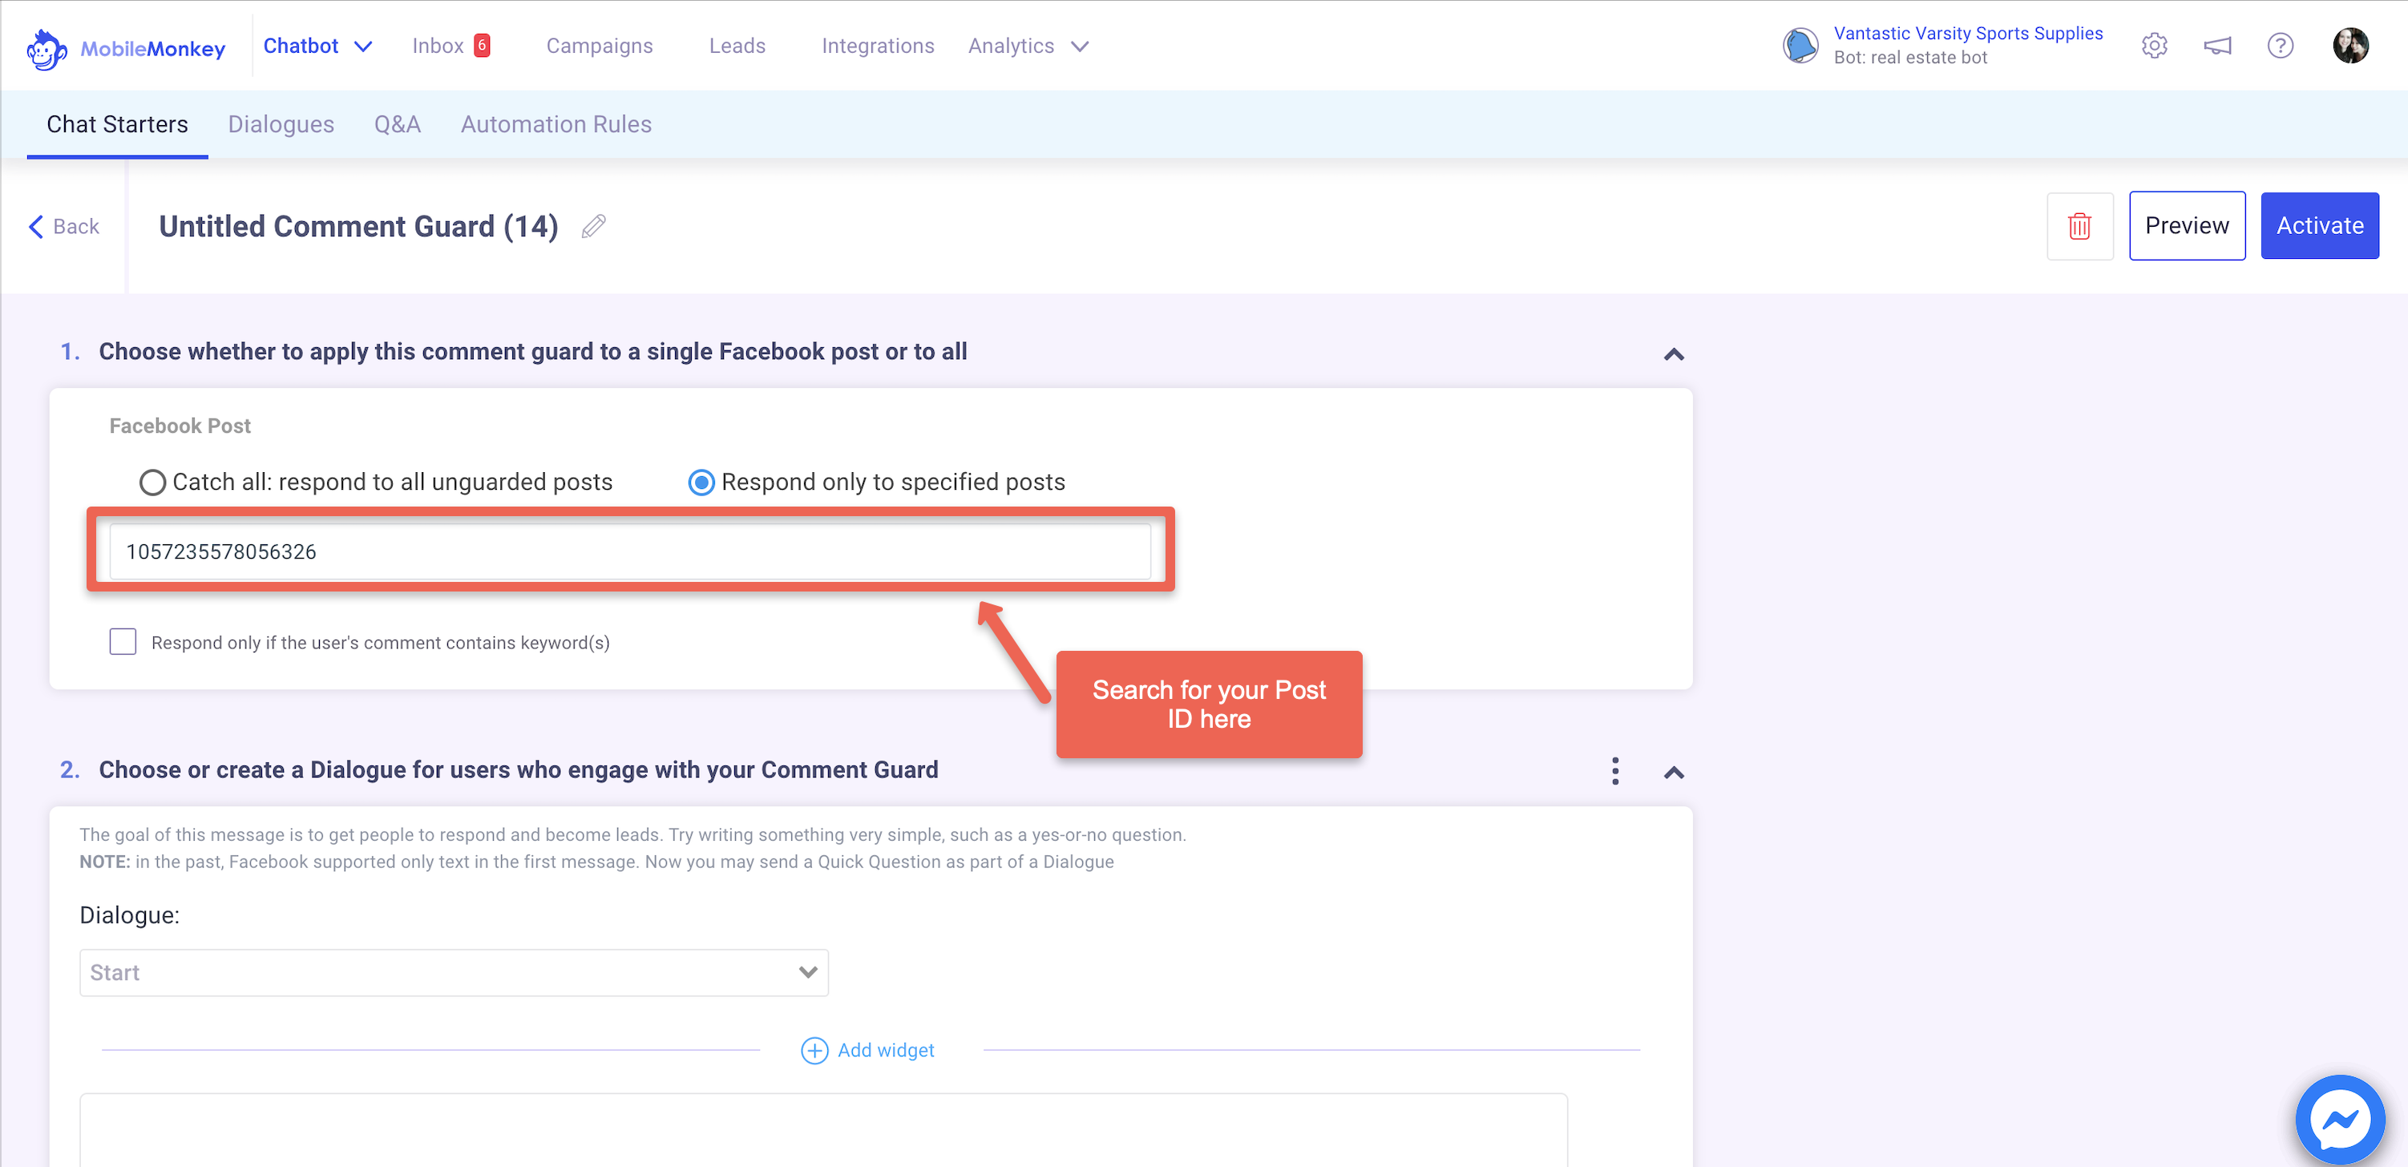Click the Bot: real estate bot text
The height and width of the screenshot is (1167, 2408).
[1909, 57]
